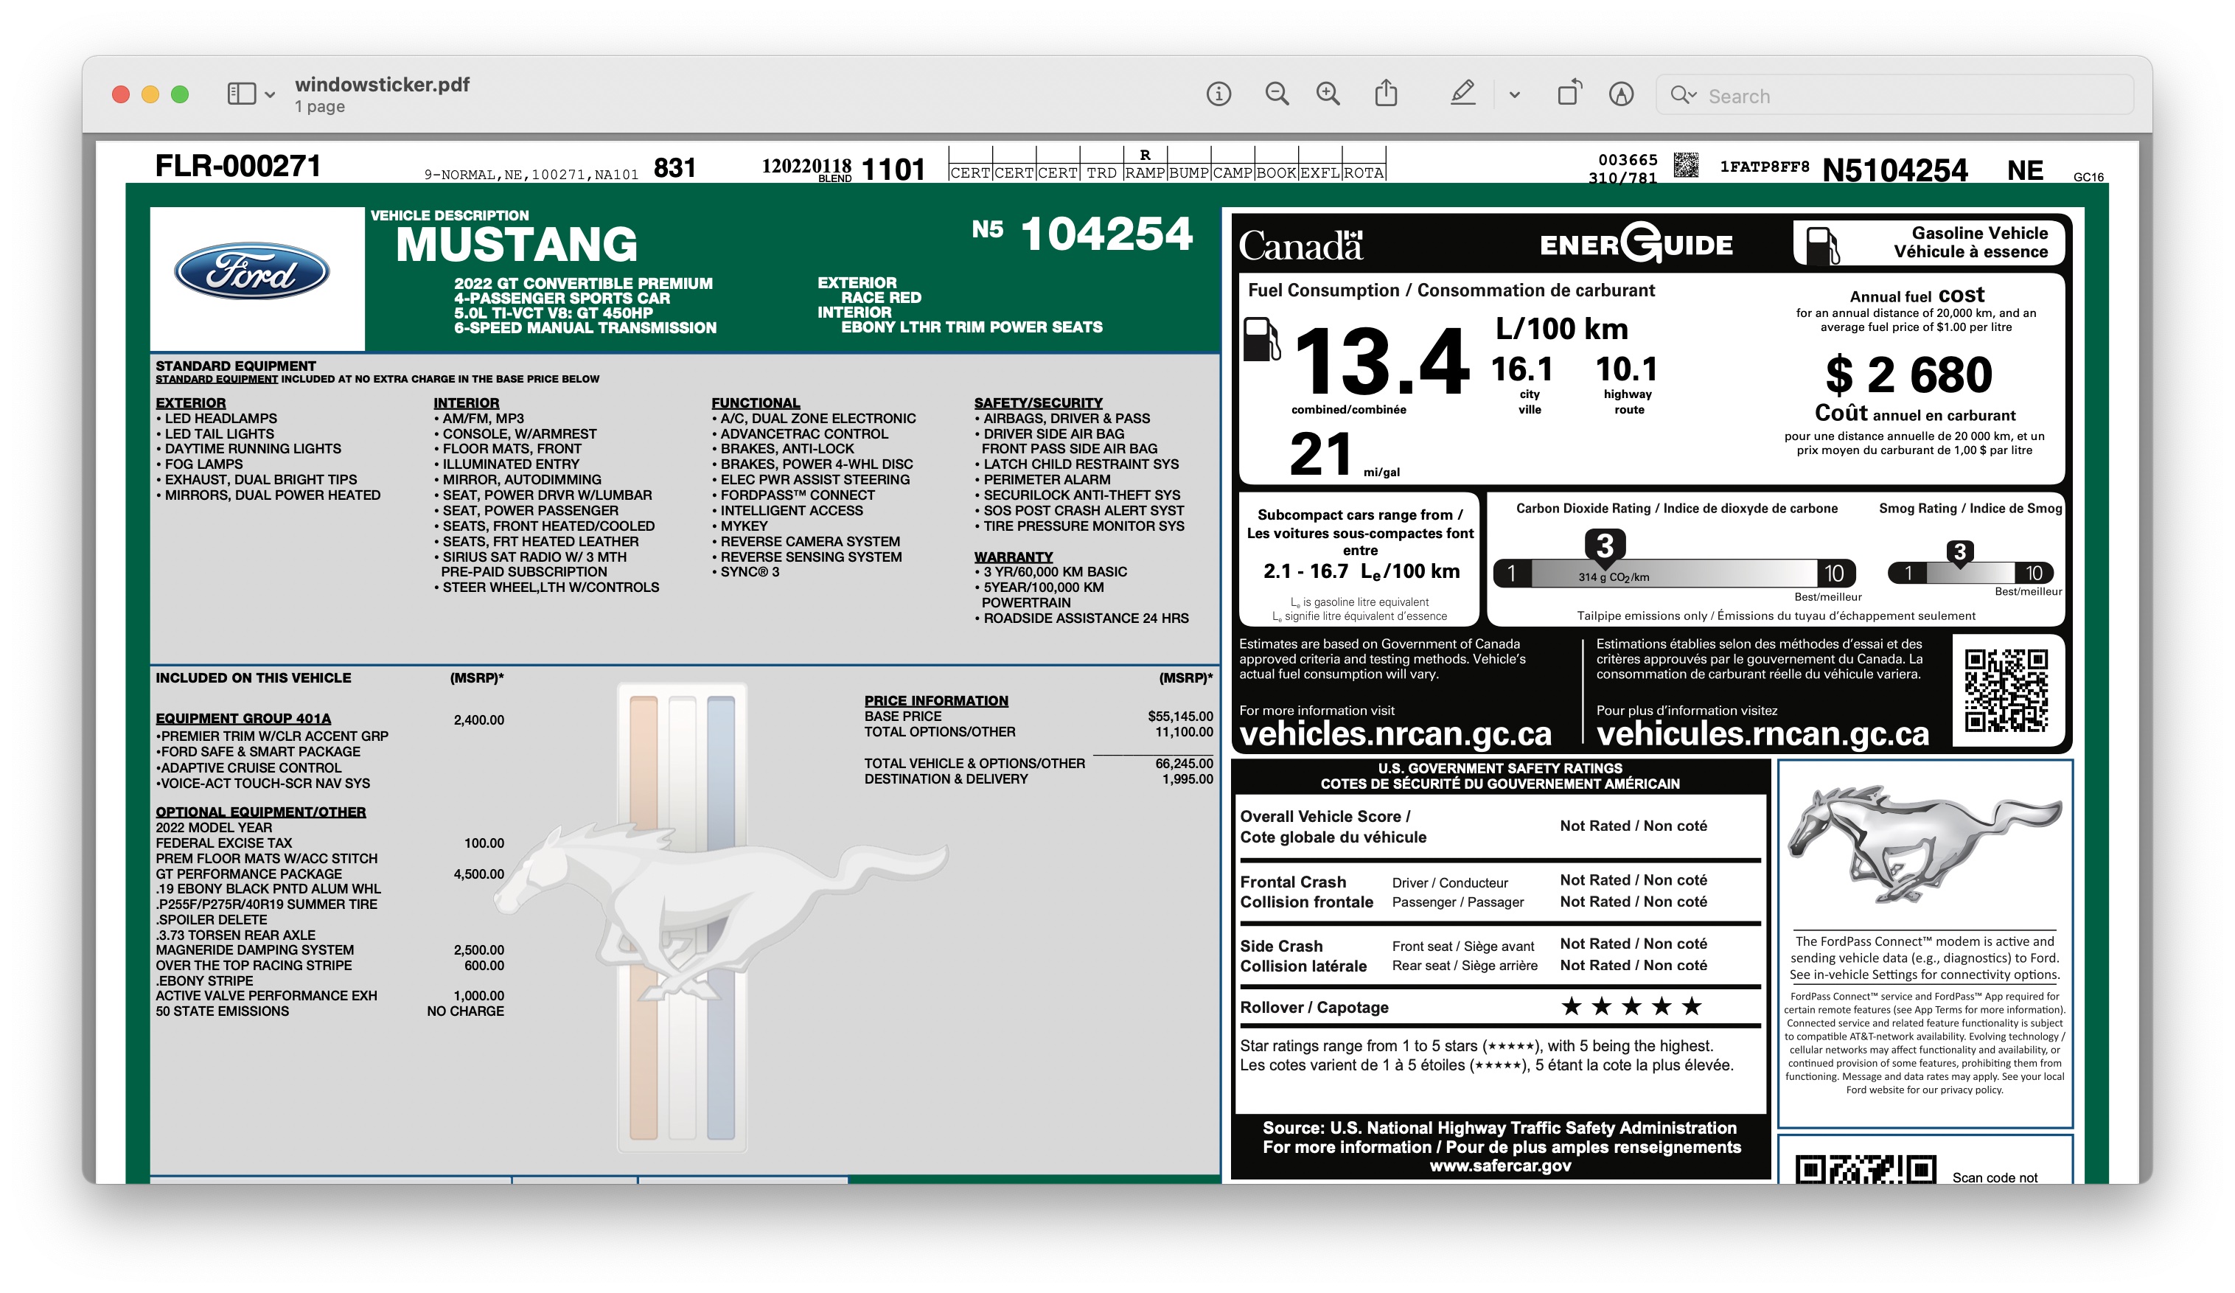Zoom out using the magnifier minus icon
Viewport: 2235px width, 1293px height.
pyautogui.click(x=1276, y=94)
